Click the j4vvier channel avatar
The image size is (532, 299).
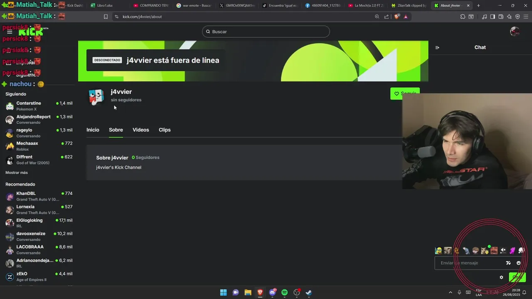(x=96, y=97)
